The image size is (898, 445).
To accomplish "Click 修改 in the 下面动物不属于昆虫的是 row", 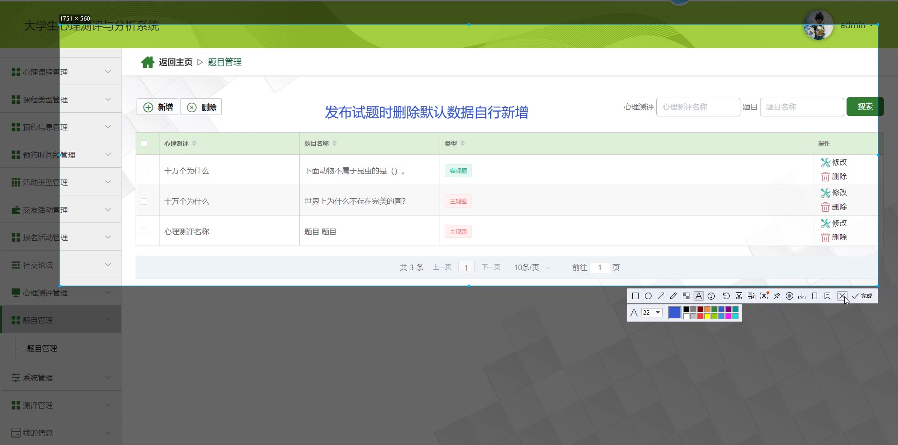I will pyautogui.click(x=834, y=162).
